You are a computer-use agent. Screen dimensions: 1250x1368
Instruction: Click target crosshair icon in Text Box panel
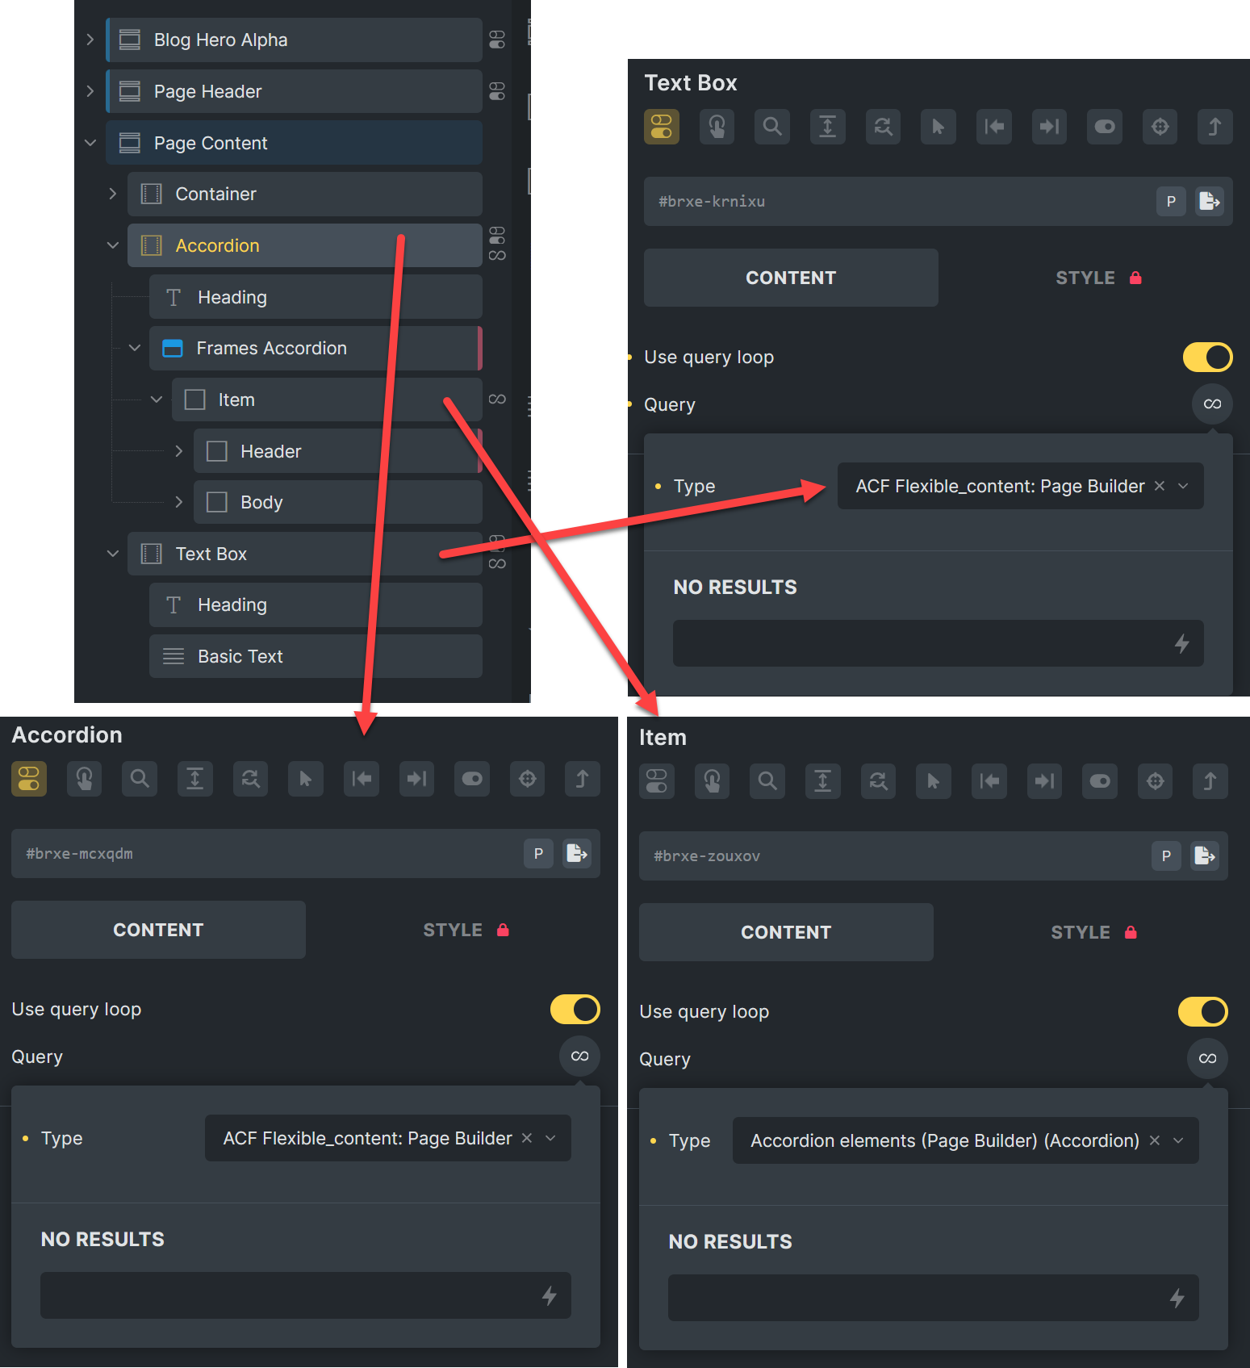[x=1160, y=127]
